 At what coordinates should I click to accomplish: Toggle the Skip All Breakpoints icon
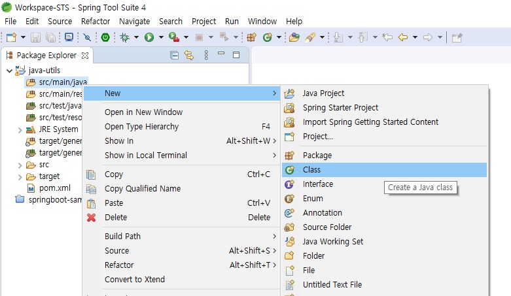(x=87, y=37)
